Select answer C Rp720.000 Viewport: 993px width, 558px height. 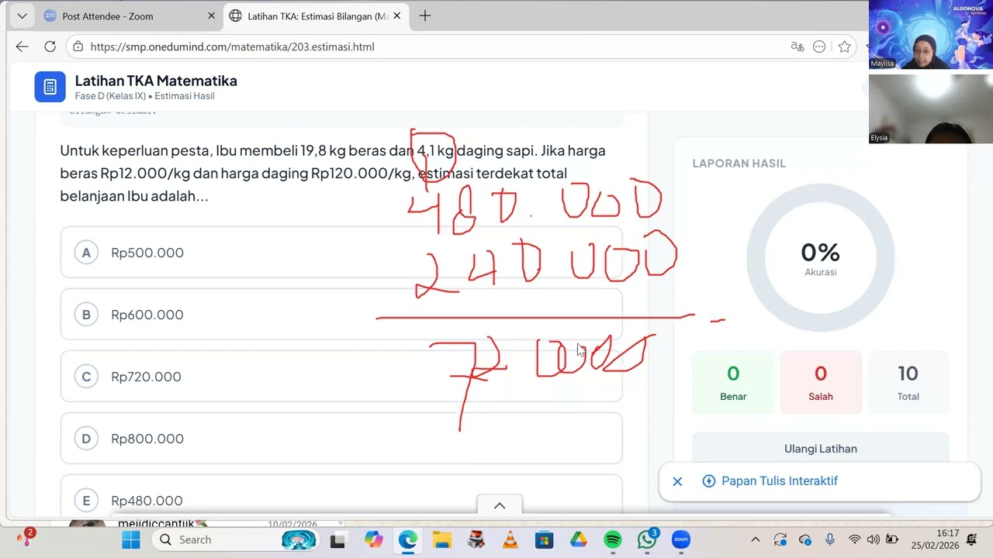(x=341, y=377)
